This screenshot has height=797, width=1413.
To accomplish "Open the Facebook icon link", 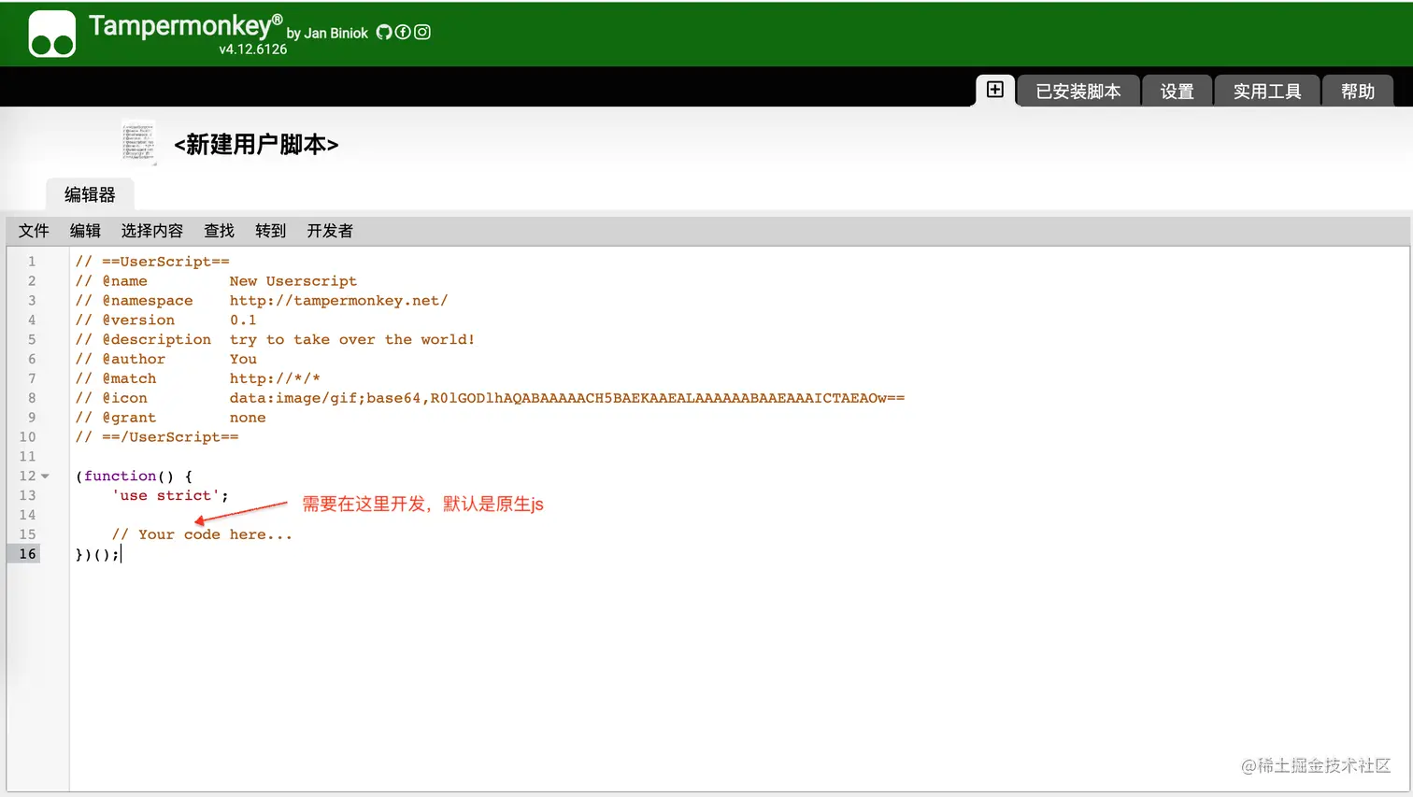I will (403, 32).
